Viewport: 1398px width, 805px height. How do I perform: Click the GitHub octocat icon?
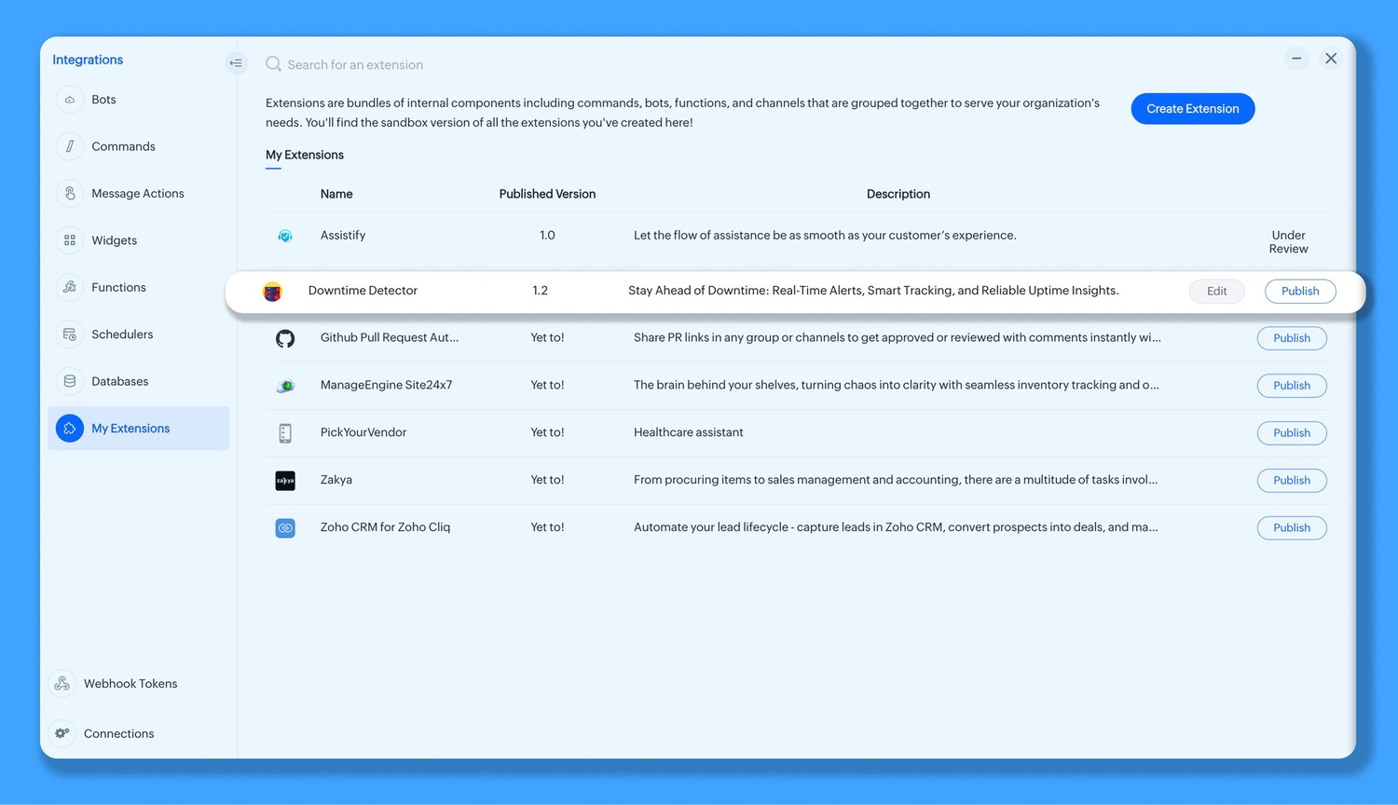[x=285, y=338]
